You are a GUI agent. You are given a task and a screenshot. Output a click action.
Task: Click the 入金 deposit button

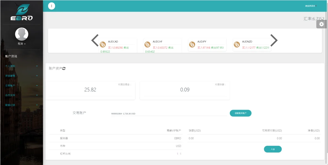click(x=273, y=149)
